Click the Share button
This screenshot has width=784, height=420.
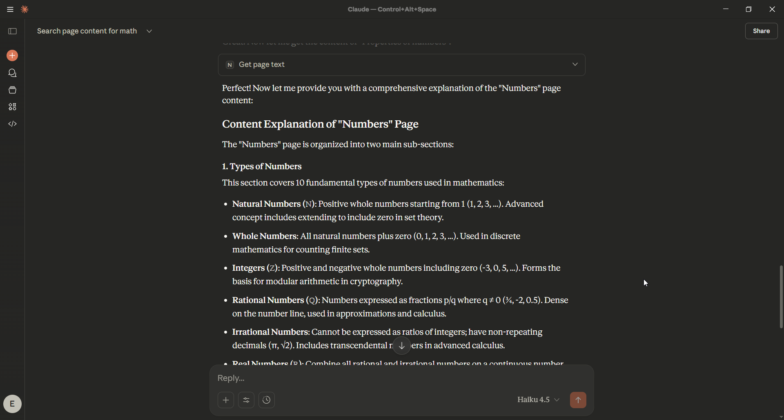tap(761, 31)
